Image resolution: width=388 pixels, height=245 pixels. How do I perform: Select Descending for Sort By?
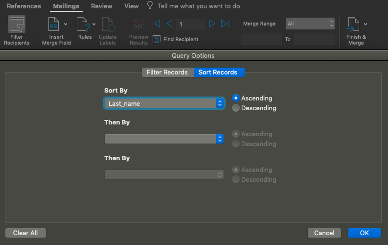pyautogui.click(x=236, y=108)
